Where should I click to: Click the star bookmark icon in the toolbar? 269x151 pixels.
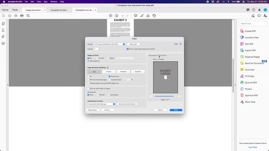10,16
